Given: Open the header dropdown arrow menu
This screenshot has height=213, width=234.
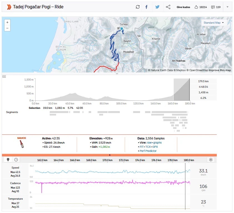Looking at the screenshot, I should pos(227,7).
